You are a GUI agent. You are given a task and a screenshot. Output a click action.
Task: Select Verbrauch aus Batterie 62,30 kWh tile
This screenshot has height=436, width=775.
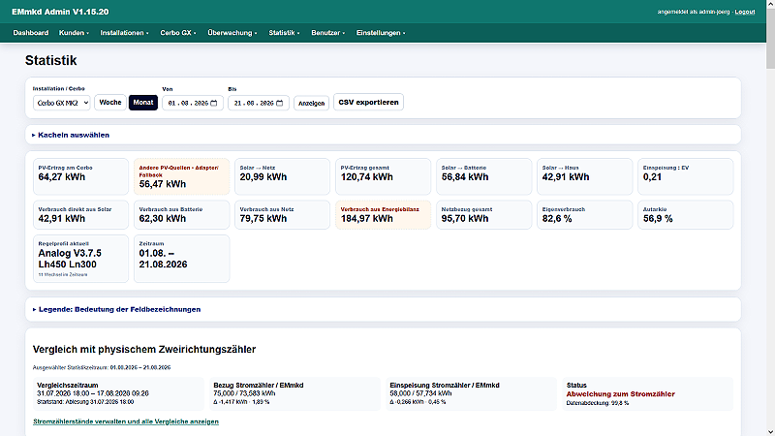tap(181, 214)
